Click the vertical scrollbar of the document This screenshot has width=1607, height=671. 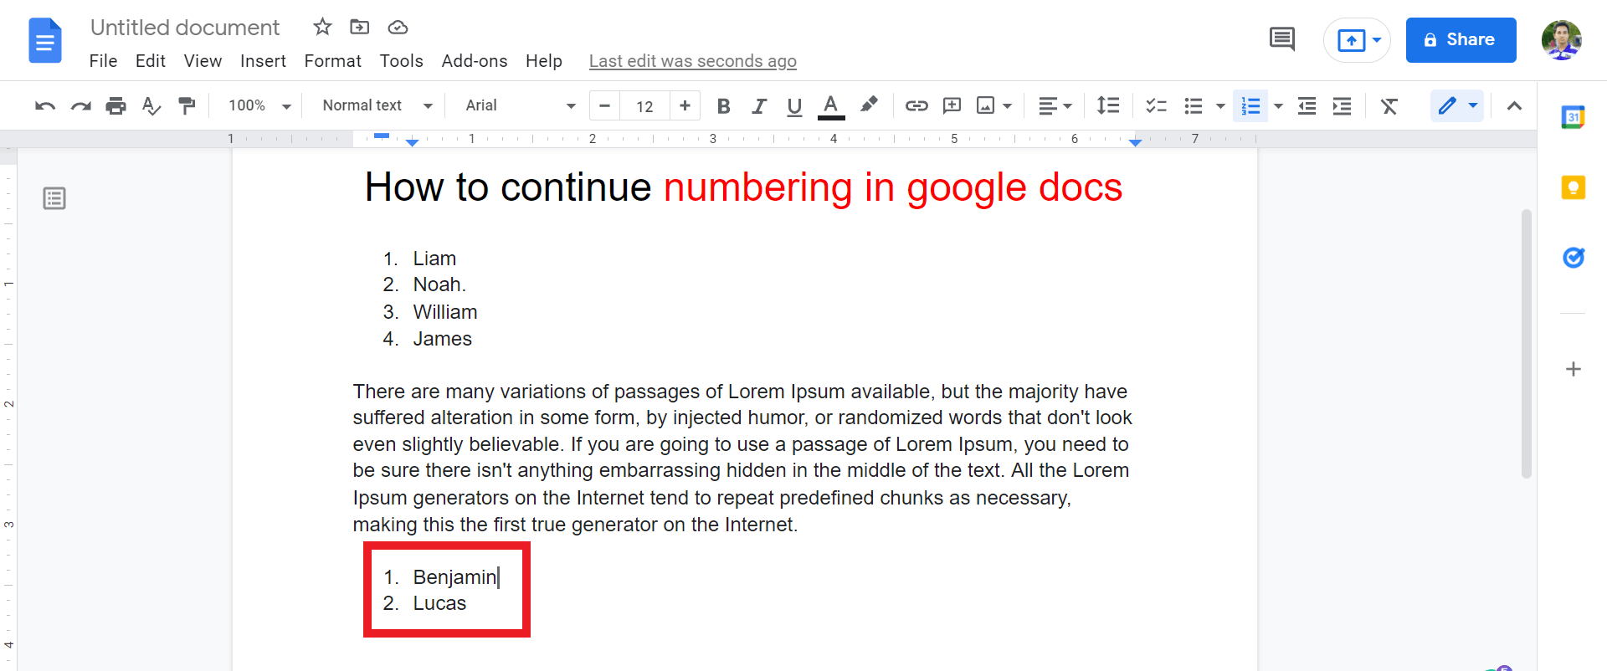[1527, 343]
